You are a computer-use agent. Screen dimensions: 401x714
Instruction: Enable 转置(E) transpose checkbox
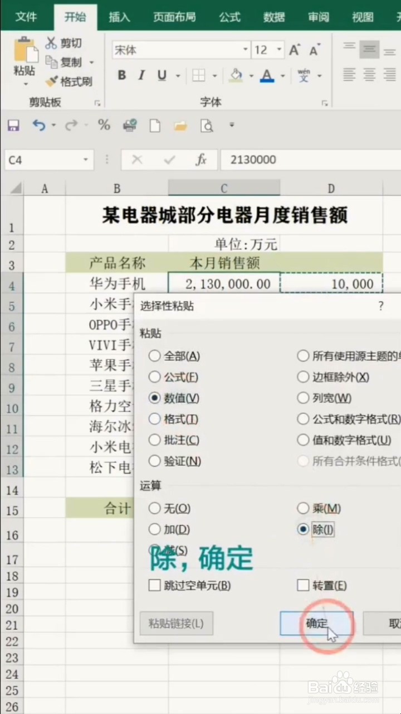tap(322, 586)
